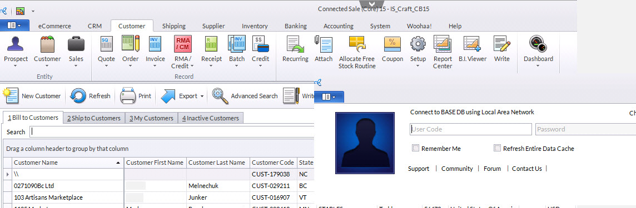Open the Community link
The width and height of the screenshot is (636, 208).
coord(457,169)
